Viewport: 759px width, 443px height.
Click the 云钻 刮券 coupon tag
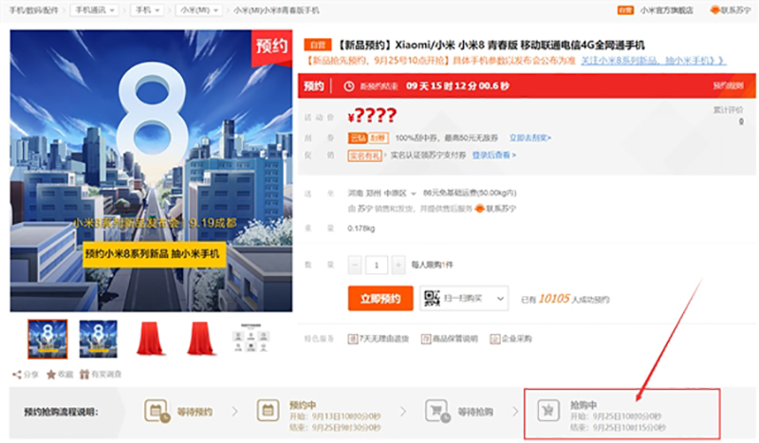(368, 138)
